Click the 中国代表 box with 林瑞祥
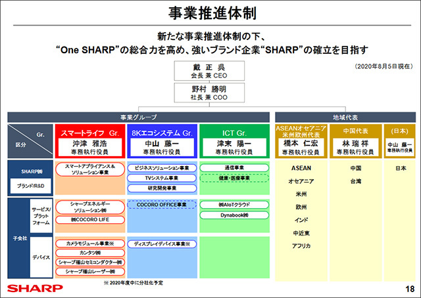This screenshot has width=421, height=298. pyautogui.click(x=355, y=141)
